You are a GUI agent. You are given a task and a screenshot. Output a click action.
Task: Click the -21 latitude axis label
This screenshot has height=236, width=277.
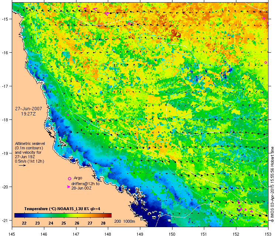[x=5, y=220]
